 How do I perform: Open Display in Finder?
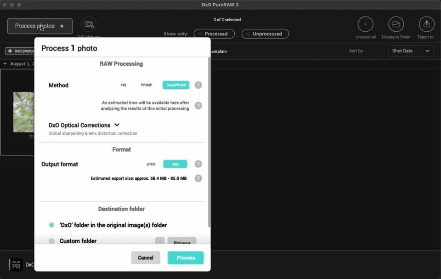[x=396, y=24]
